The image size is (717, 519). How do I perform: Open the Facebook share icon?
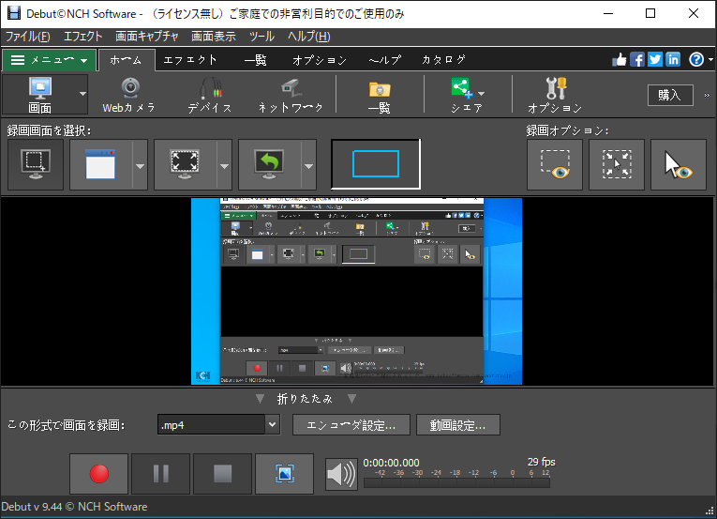click(637, 59)
